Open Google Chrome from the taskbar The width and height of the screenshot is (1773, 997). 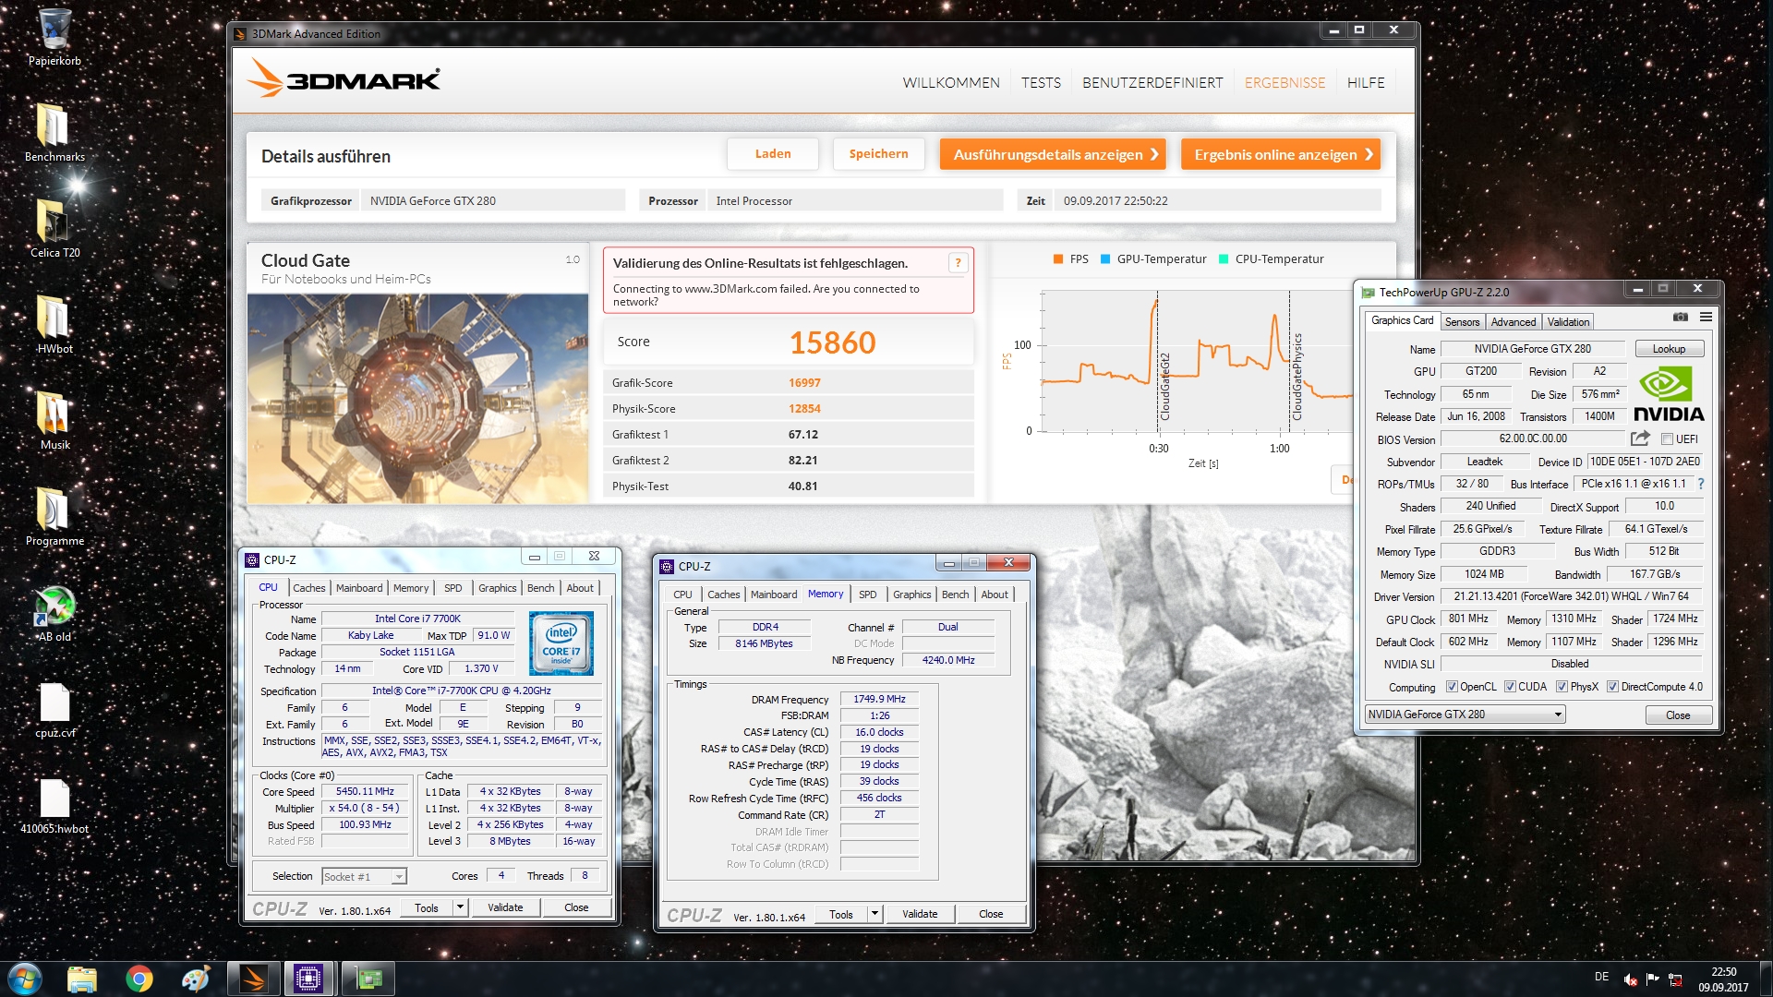139,979
